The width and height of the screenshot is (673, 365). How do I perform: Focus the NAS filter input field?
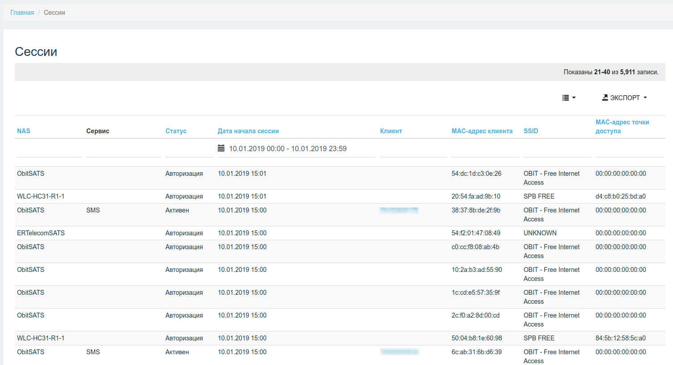(49, 150)
